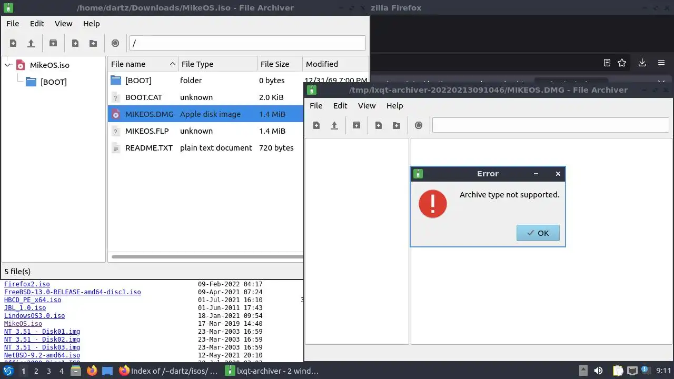
Task: Click Add file icon in MIKEOS.DMG window
Action: (x=379, y=125)
